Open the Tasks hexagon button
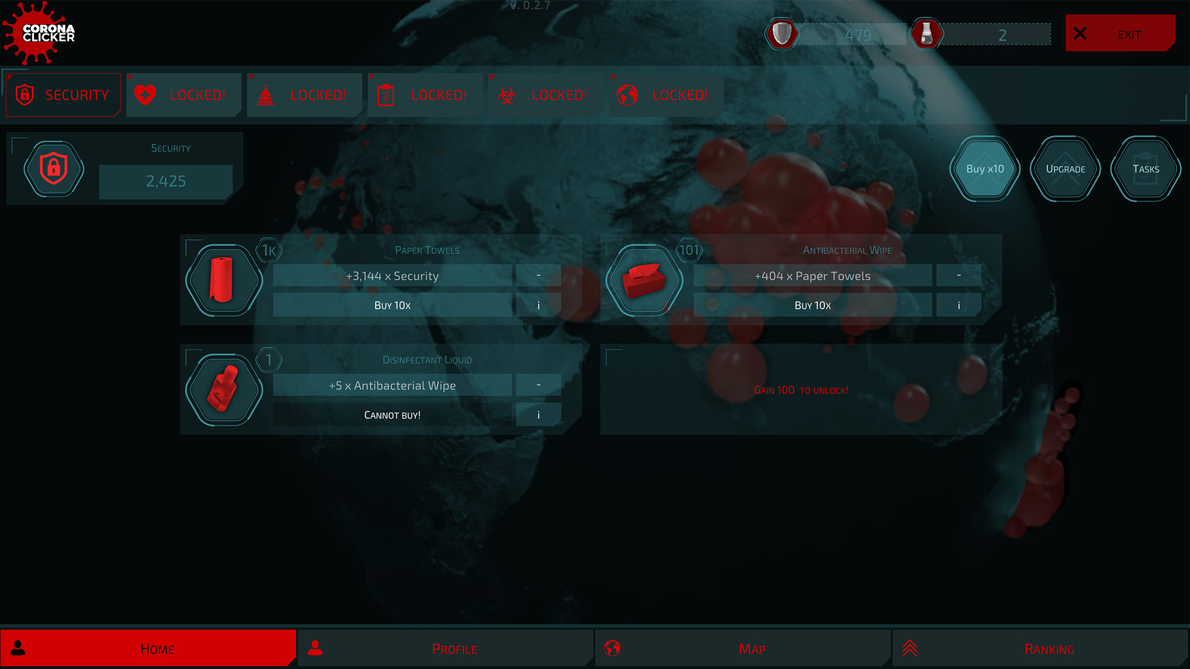This screenshot has height=669, width=1190. click(1145, 168)
